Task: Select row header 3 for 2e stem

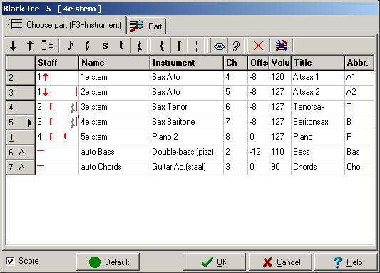Action: tap(21, 93)
